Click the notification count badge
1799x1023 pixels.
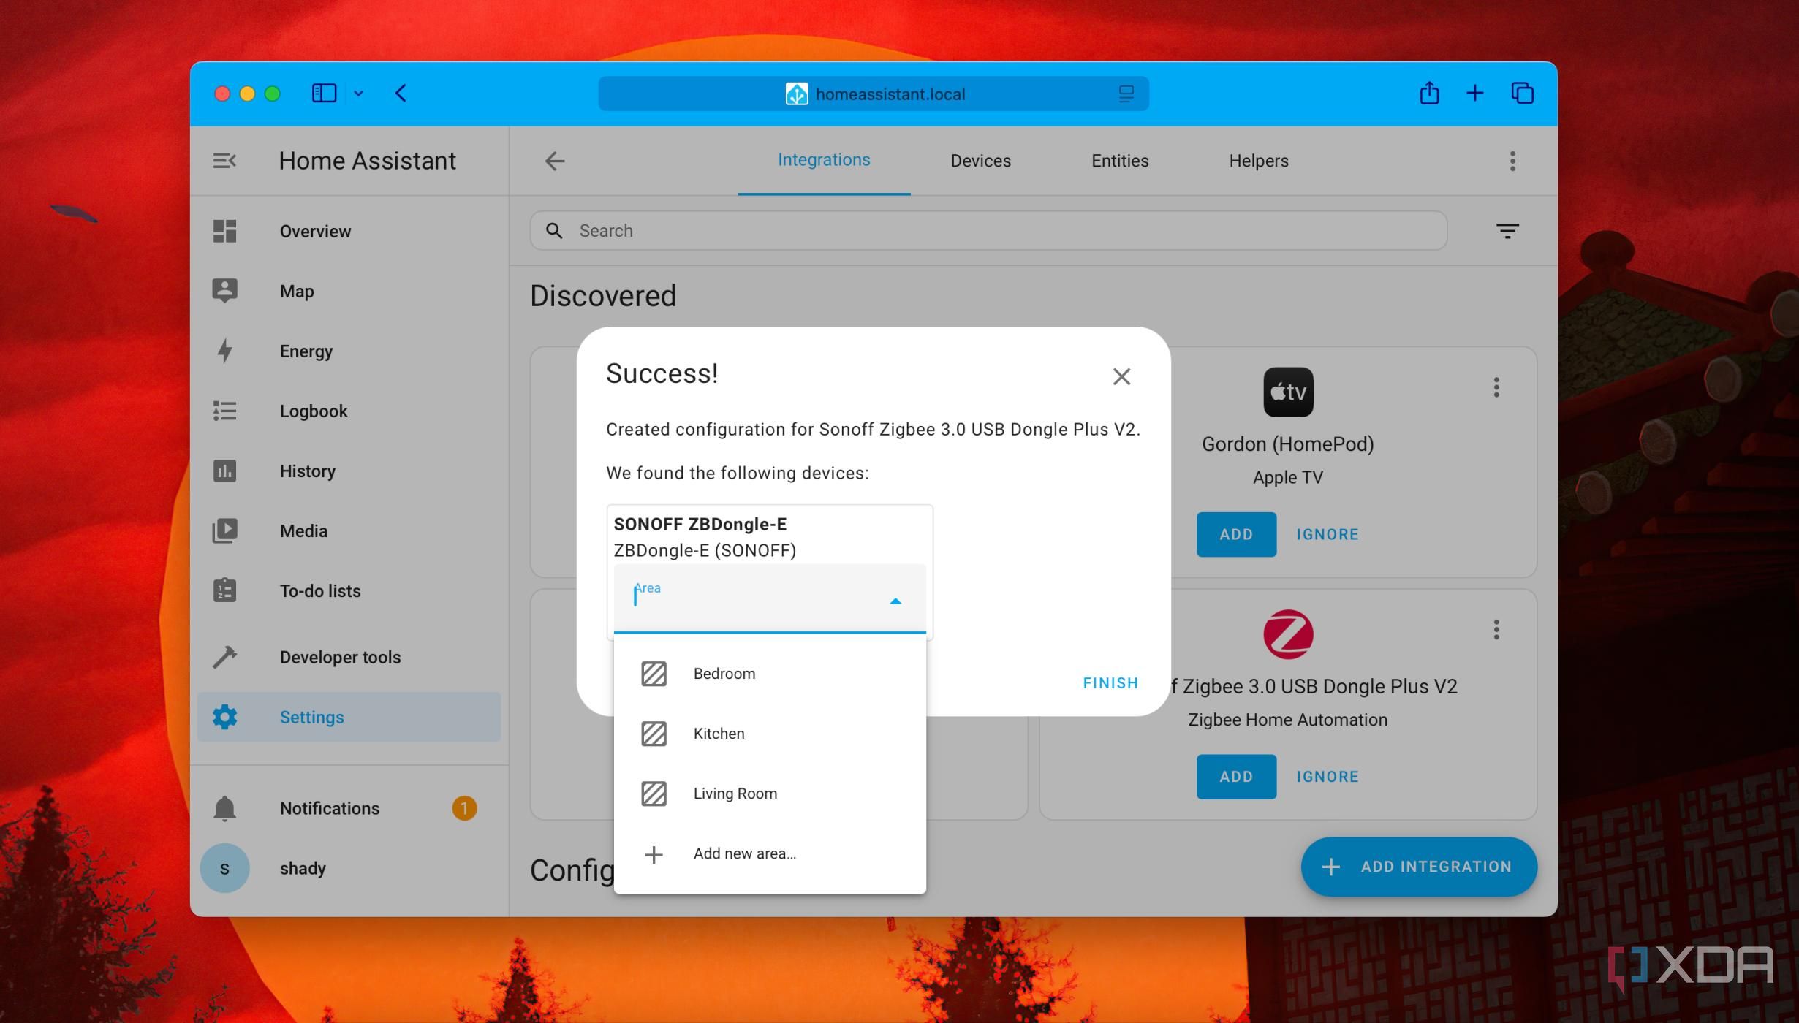tap(464, 808)
